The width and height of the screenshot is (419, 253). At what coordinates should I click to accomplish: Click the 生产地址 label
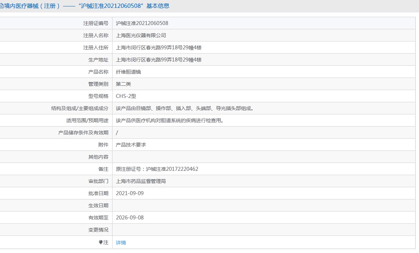(98, 60)
